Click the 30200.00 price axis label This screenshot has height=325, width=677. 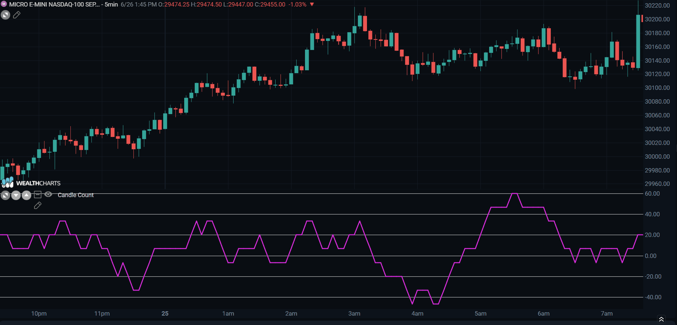click(657, 19)
